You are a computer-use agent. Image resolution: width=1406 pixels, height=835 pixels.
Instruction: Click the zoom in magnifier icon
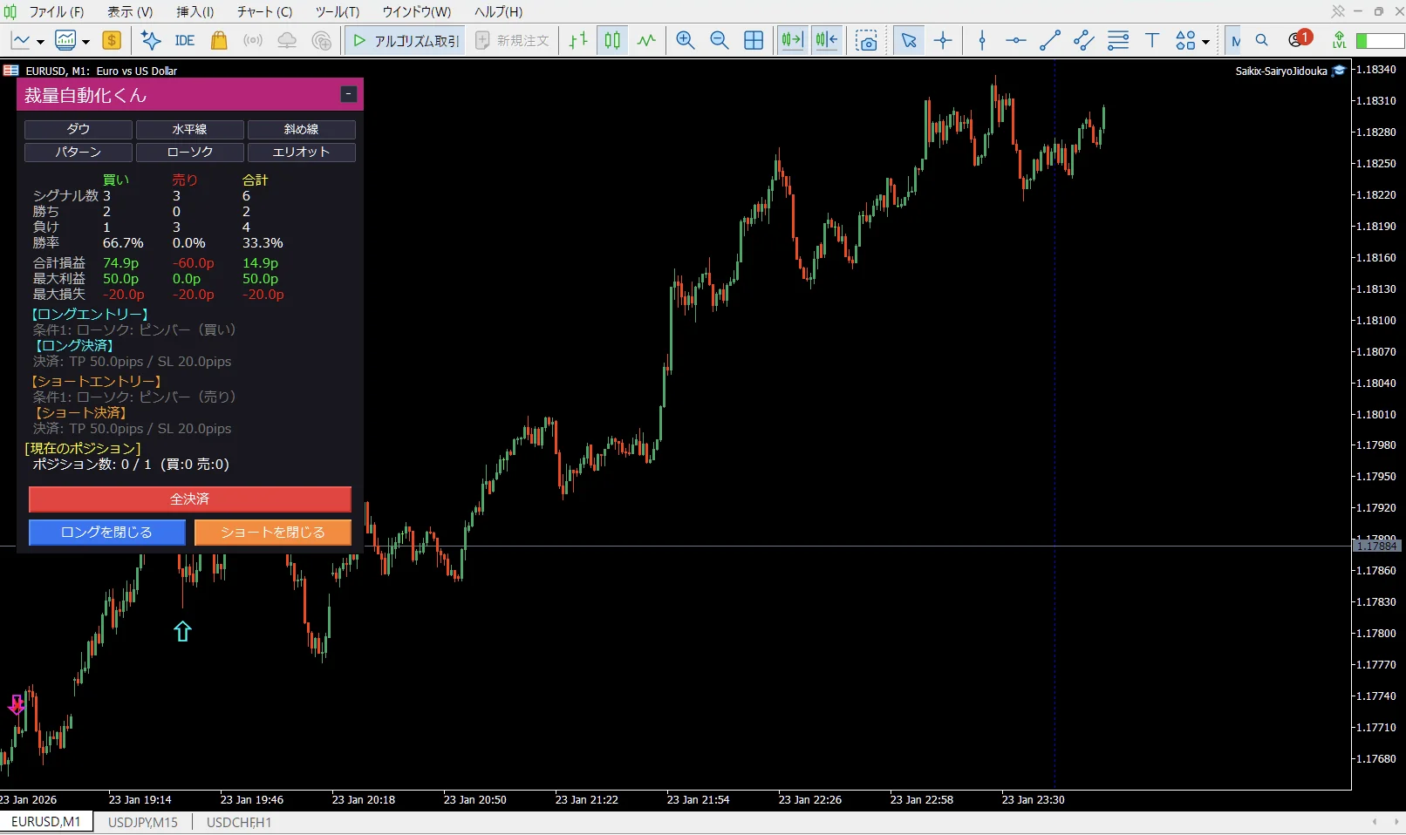click(686, 40)
